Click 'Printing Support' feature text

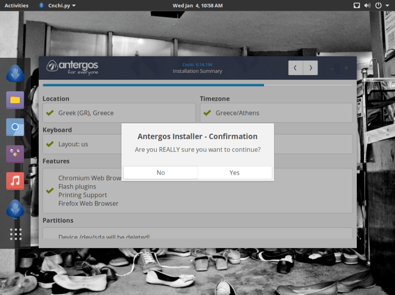click(83, 195)
